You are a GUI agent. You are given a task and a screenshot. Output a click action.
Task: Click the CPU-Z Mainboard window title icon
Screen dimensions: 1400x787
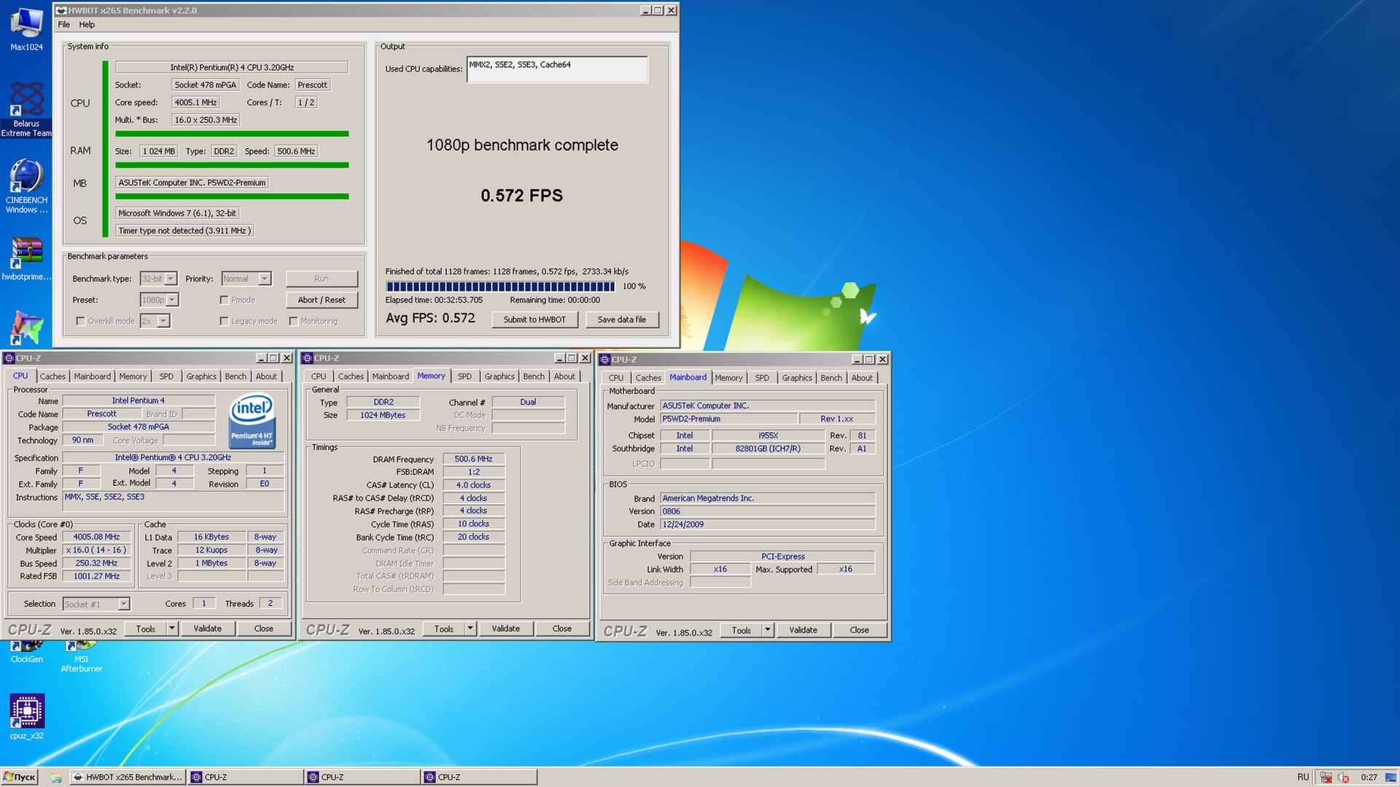604,359
